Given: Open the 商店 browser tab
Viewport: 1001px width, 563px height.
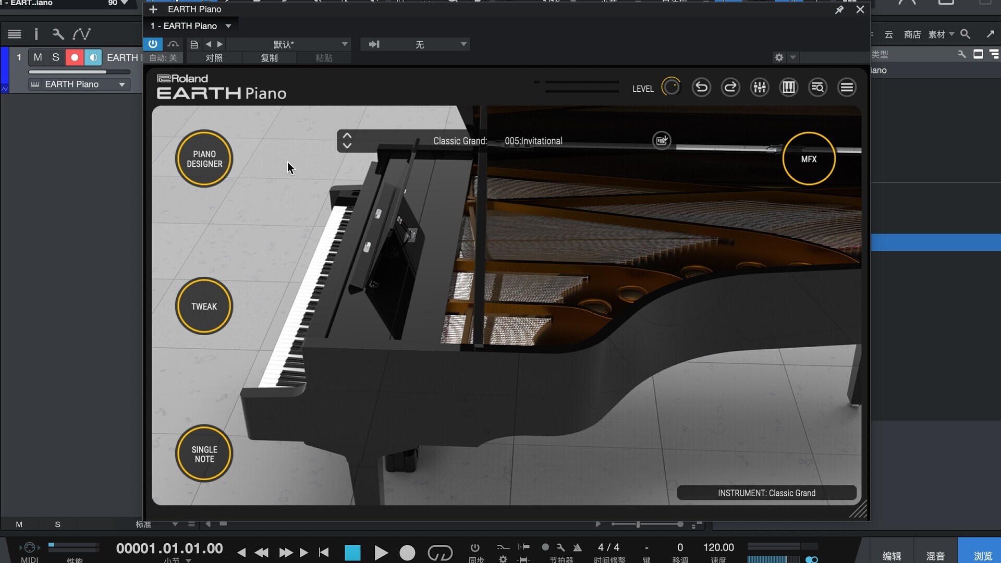Looking at the screenshot, I should [x=912, y=34].
